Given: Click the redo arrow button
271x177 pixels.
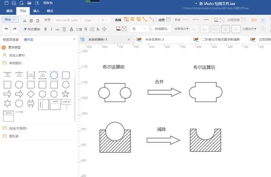Looking at the screenshot, I should 15,29.
